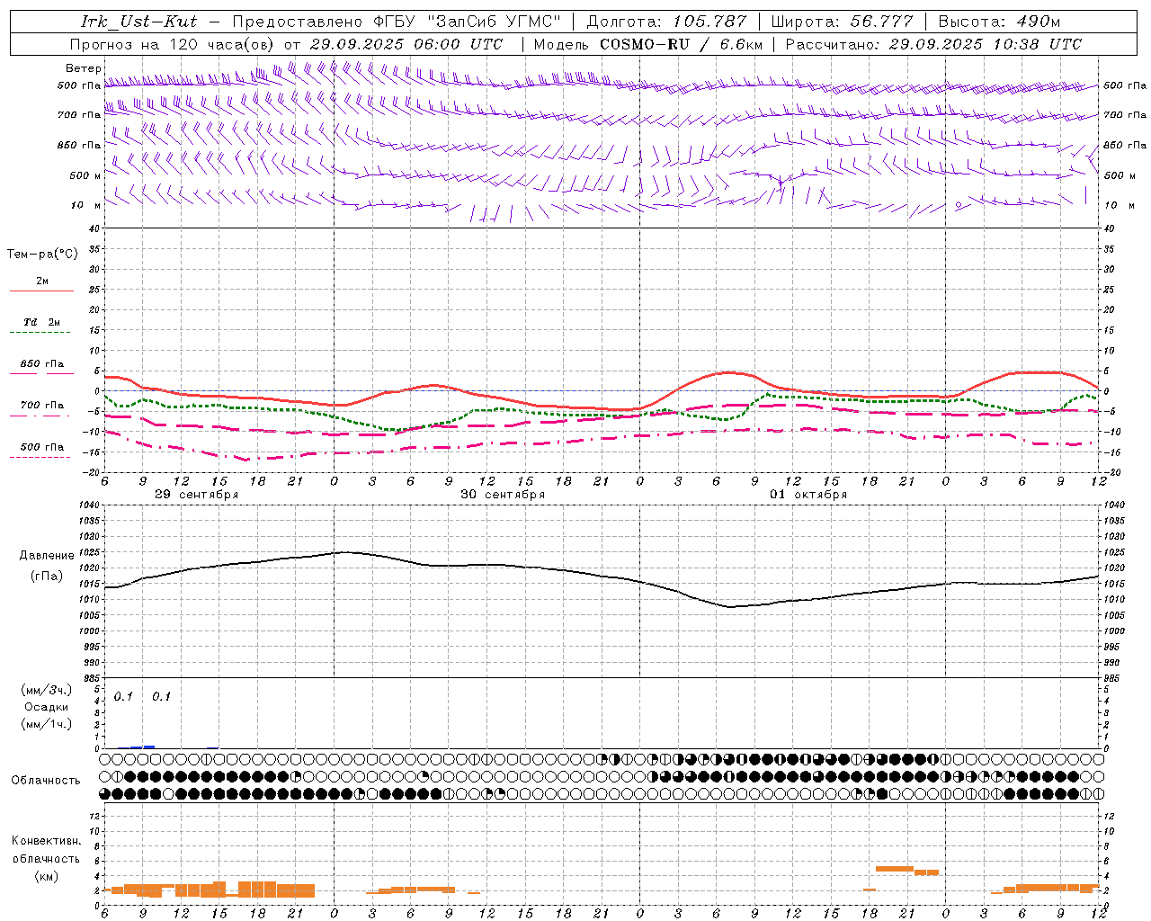Click the 700 гПа temperature legend entry

[42, 405]
